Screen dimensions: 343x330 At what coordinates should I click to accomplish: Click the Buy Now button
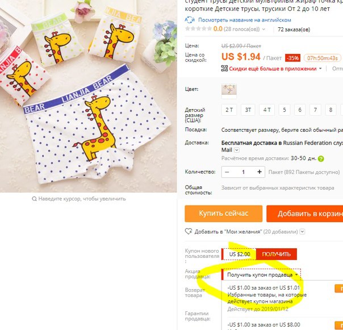pos(224,214)
